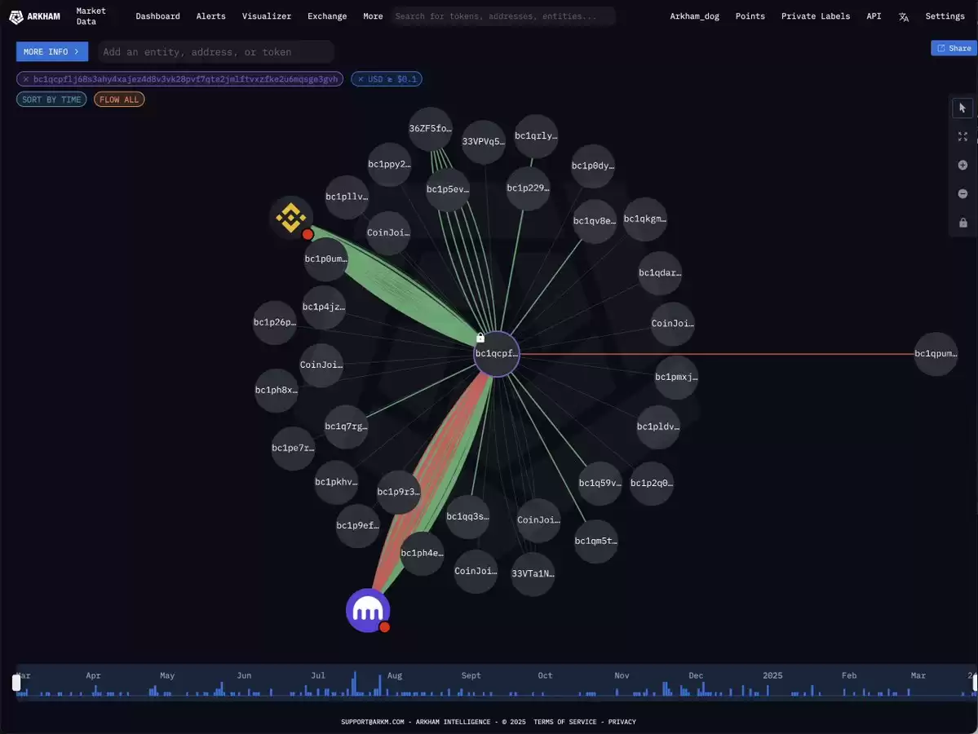
Task: Click the fit-to-screen expand icon
Action: tap(963, 136)
